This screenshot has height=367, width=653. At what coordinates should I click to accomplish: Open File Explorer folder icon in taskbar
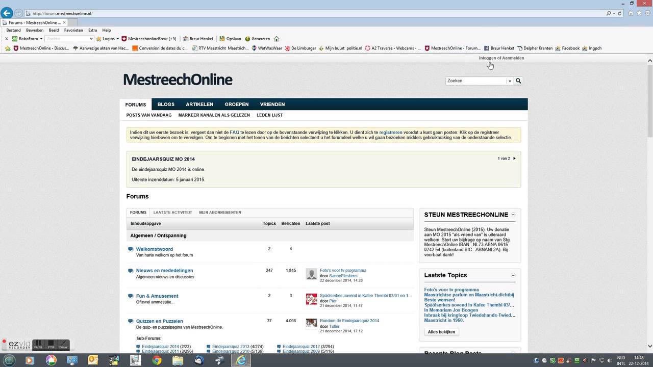178,360
